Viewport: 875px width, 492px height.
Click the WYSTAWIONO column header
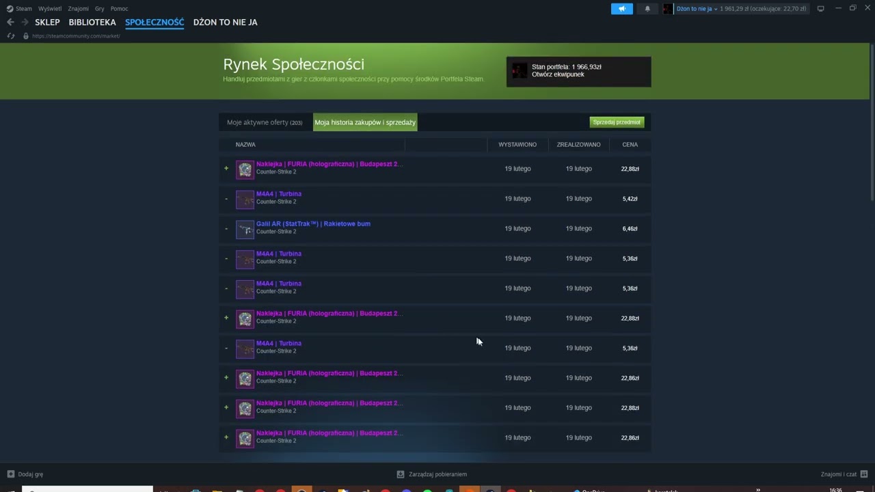click(x=517, y=145)
